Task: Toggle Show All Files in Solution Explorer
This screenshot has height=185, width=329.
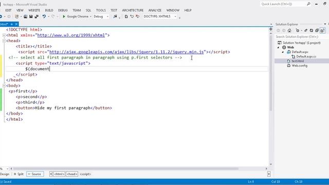Action: [322, 31]
